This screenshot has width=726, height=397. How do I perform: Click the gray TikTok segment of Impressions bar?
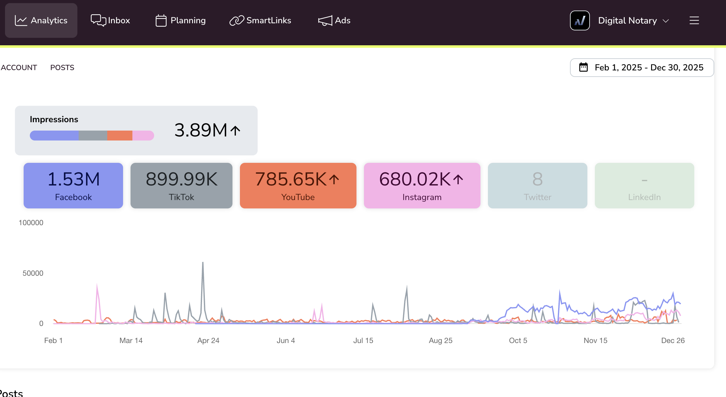click(x=93, y=136)
